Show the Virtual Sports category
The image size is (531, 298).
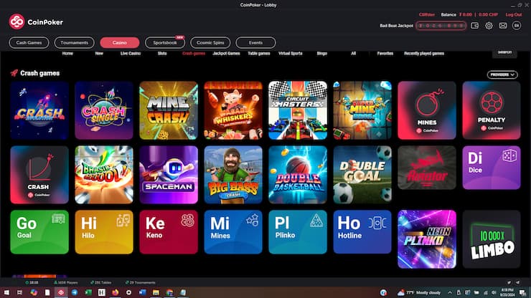point(290,54)
